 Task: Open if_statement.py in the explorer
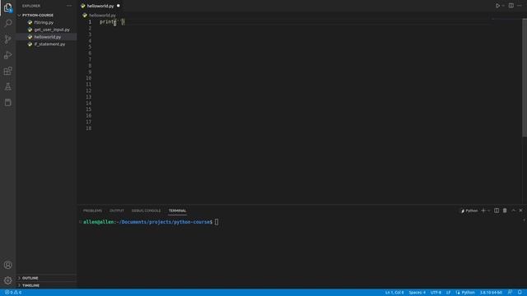coord(49,44)
